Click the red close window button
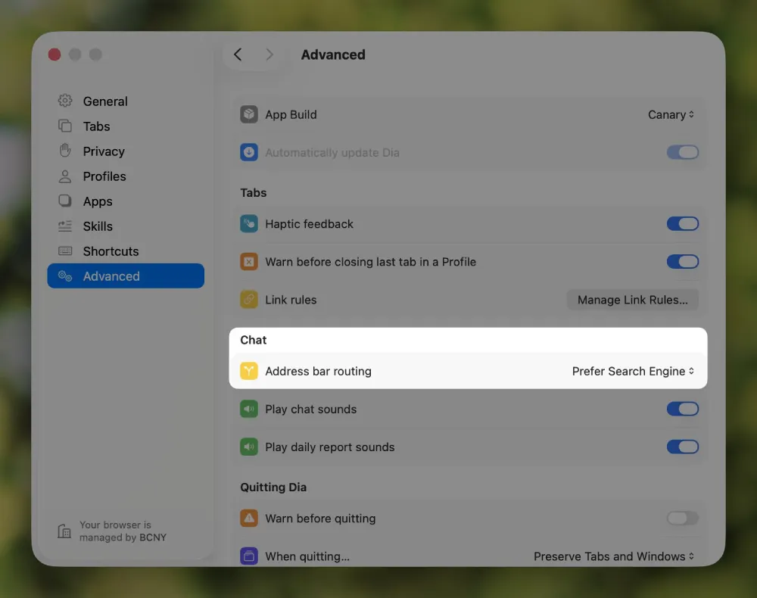The image size is (757, 598). [x=55, y=55]
